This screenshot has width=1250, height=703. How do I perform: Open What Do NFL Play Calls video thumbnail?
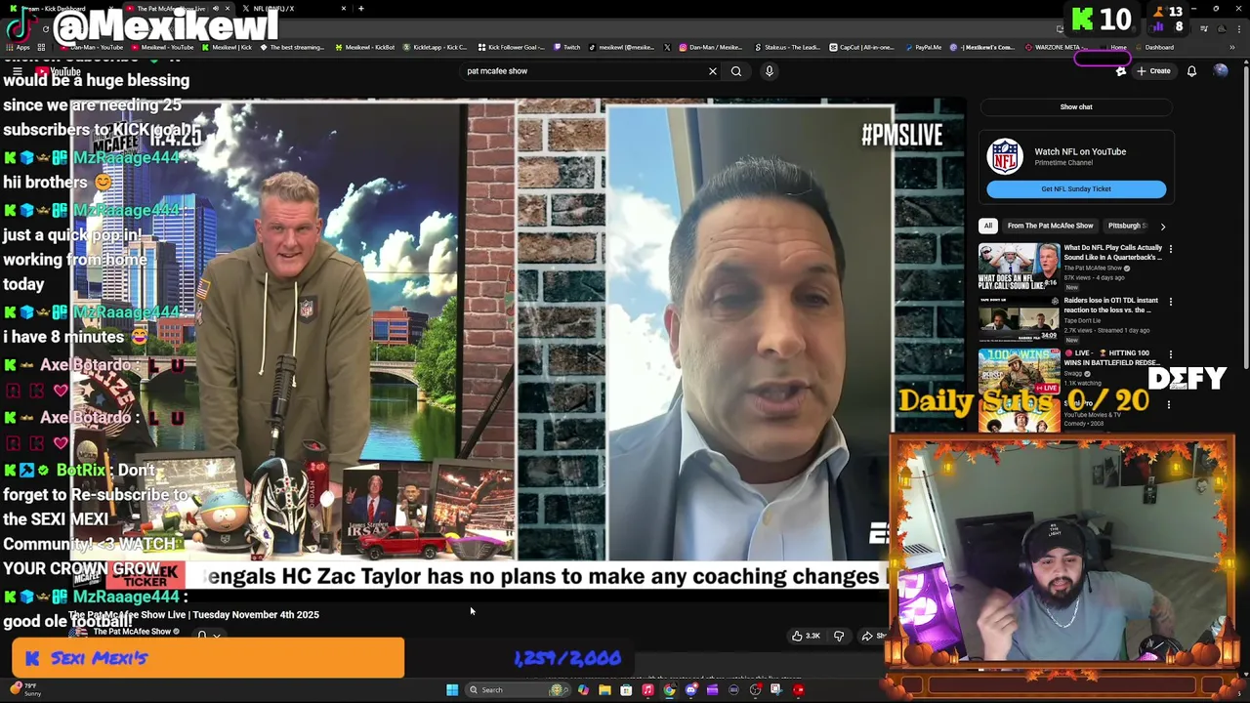[x=1019, y=266]
